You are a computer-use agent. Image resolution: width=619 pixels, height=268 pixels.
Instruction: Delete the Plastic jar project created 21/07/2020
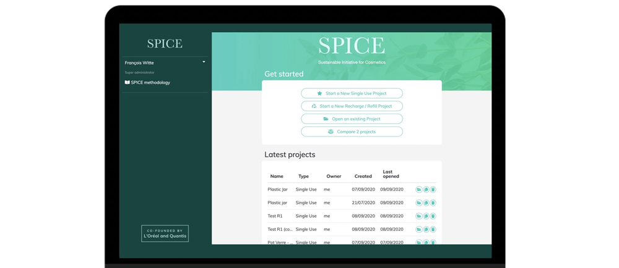(x=433, y=203)
